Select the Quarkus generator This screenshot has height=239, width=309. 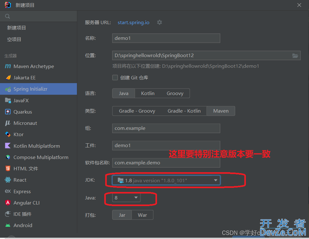38,112
